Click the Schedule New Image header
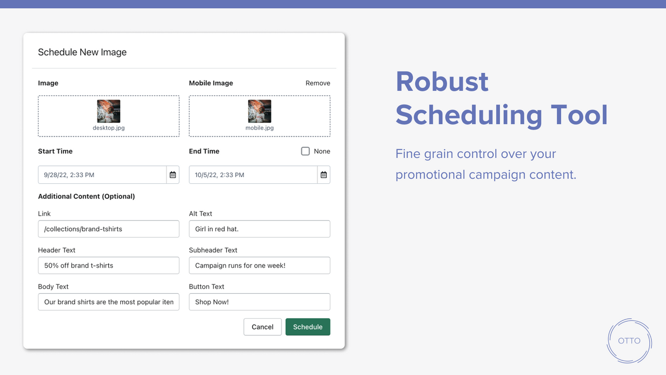The height and width of the screenshot is (375, 666). pyautogui.click(x=82, y=52)
